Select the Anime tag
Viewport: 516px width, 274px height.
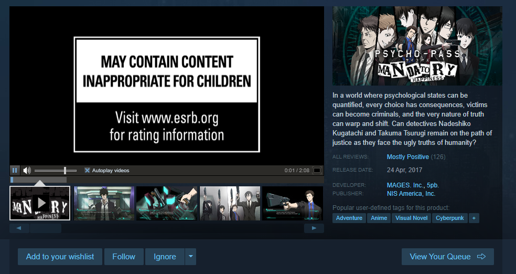(379, 218)
